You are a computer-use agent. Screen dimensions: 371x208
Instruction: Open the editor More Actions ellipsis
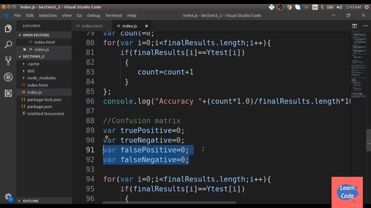click(365, 25)
